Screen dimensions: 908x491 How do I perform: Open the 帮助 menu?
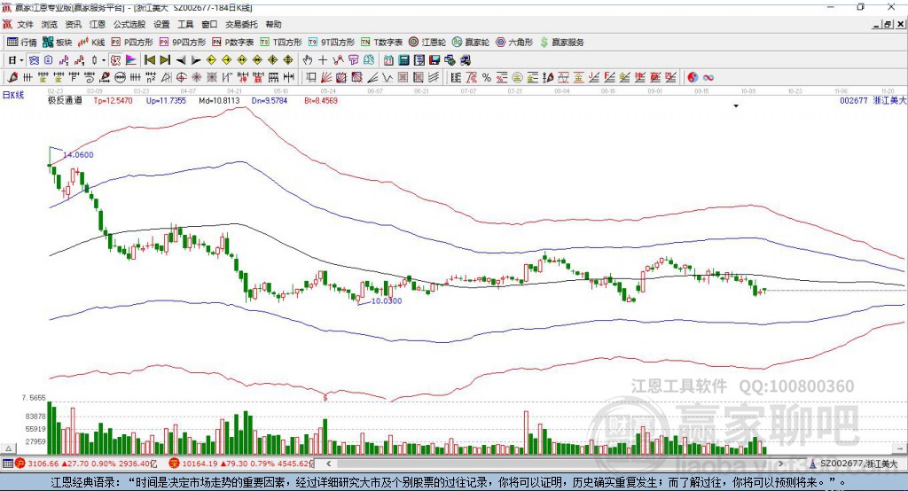click(x=273, y=24)
